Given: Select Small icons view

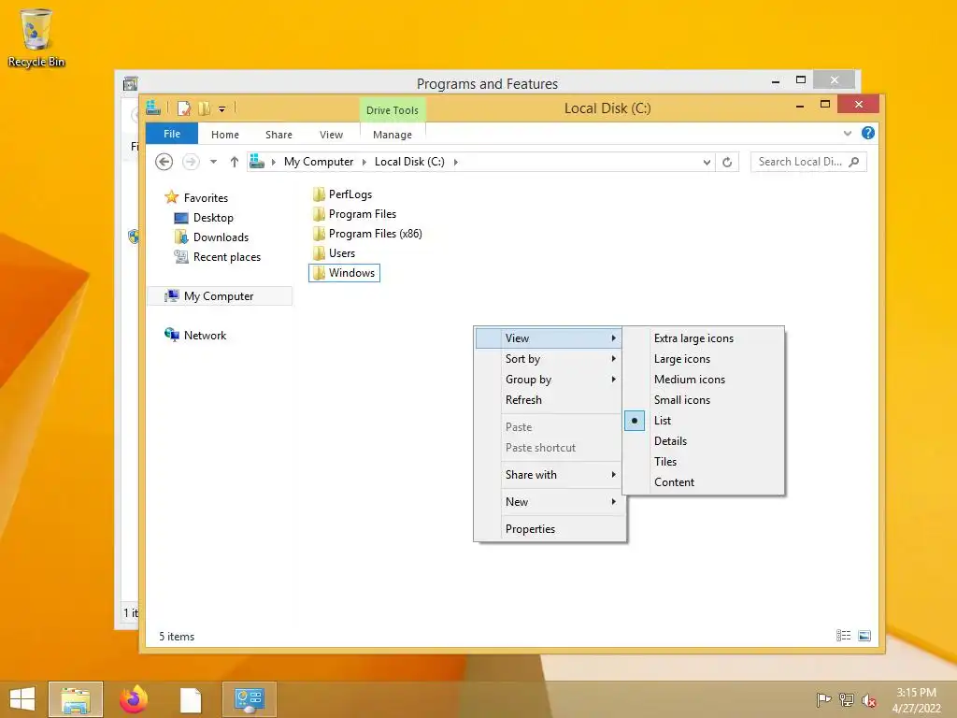Looking at the screenshot, I should point(703,400).
